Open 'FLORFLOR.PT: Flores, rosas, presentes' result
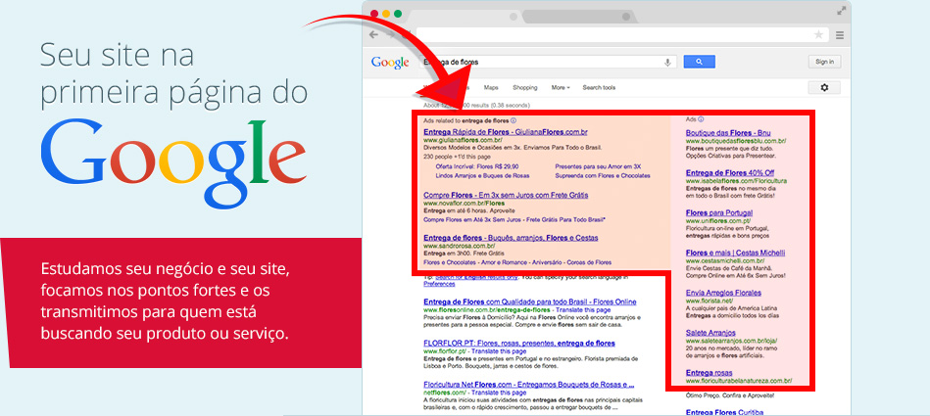Image resolution: width=930 pixels, height=416 pixels. (519, 344)
